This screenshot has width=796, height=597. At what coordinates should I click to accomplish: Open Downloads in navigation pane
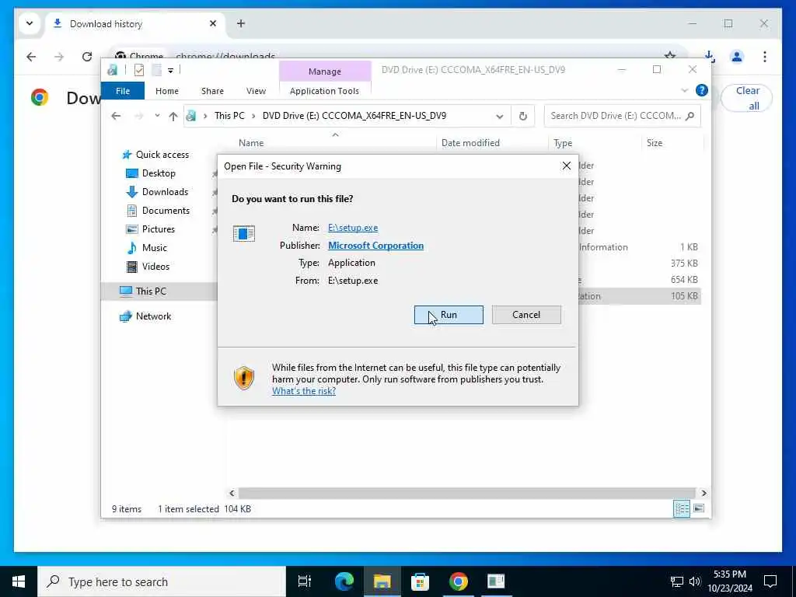165,192
